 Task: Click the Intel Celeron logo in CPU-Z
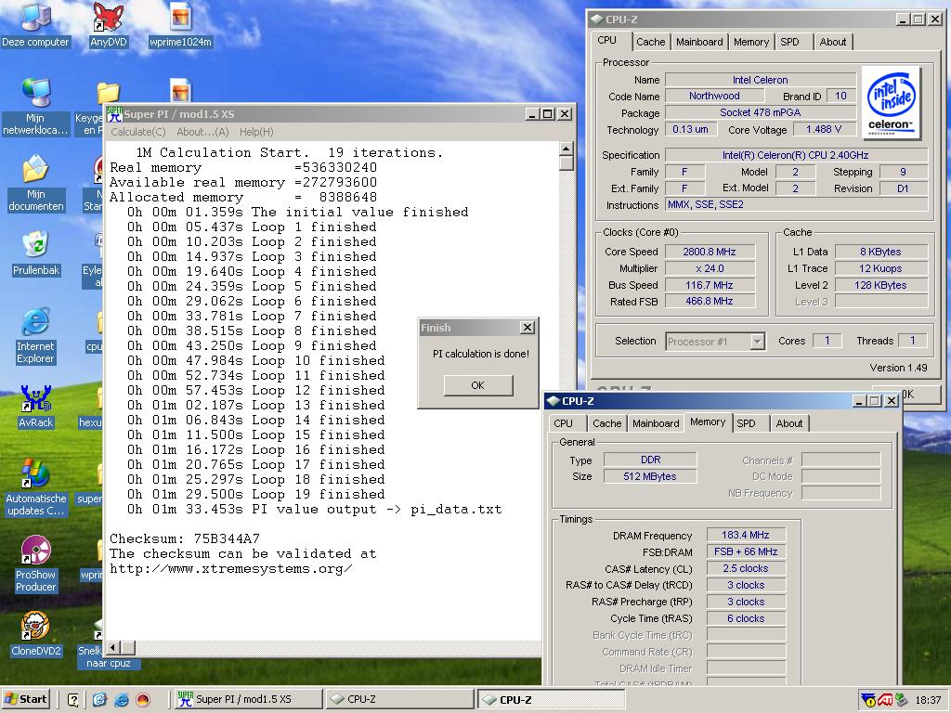click(891, 102)
